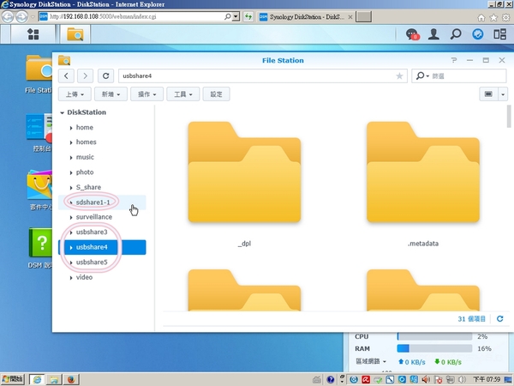
Task: Open the .metadata folder thumbnail
Action: pos(422,184)
